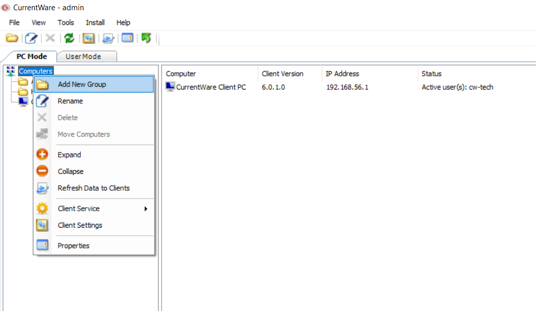Click Move Computers in the context menu
This screenshot has width=536, height=311.
[94, 135]
